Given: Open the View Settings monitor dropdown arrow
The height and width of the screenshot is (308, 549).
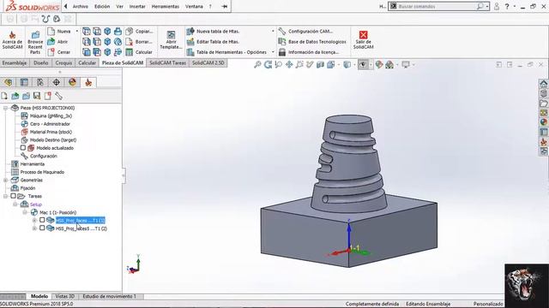Looking at the screenshot, I should (413, 65).
